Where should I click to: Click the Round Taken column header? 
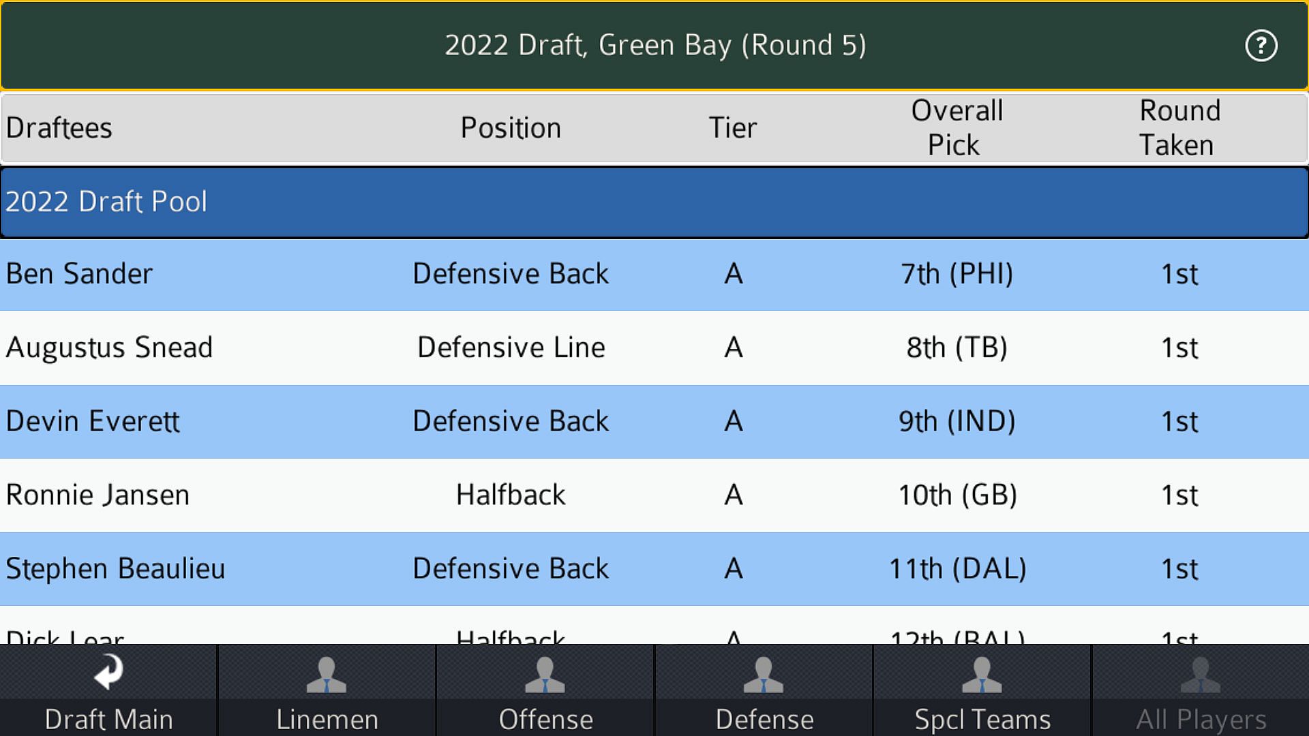1179,128
